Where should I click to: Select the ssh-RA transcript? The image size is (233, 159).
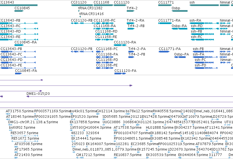click(x=204, y=23)
